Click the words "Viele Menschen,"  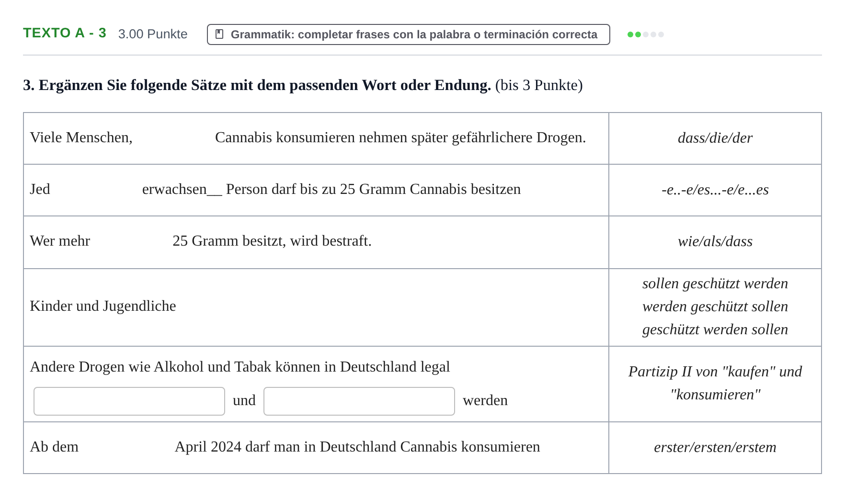[x=81, y=137]
